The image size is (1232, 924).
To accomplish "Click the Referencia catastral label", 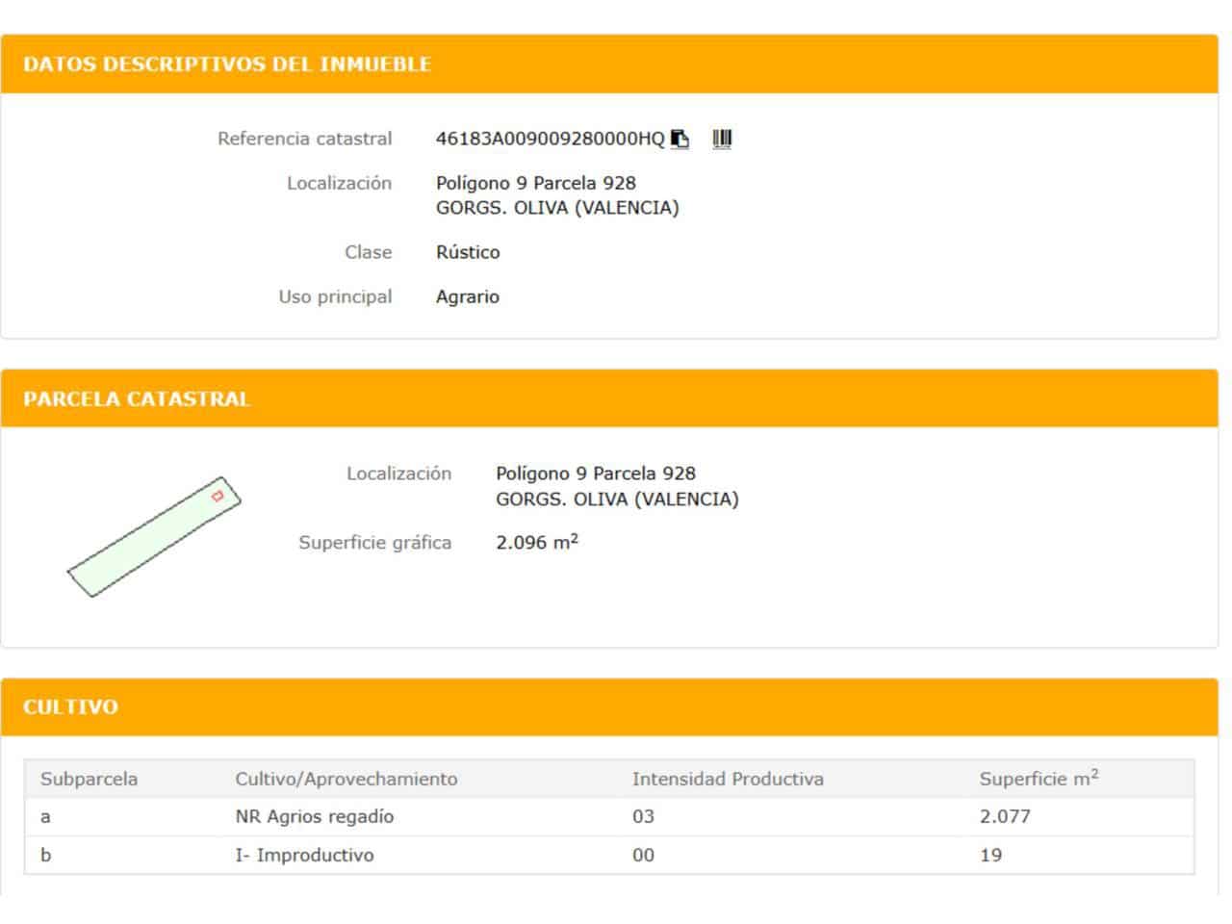I will pos(304,139).
